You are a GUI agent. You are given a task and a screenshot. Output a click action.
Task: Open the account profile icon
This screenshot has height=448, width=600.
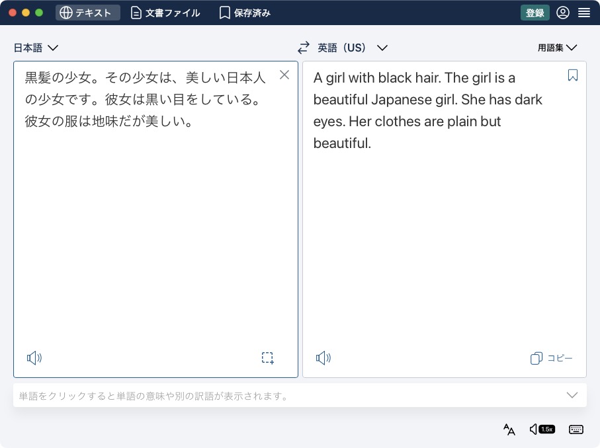(562, 13)
